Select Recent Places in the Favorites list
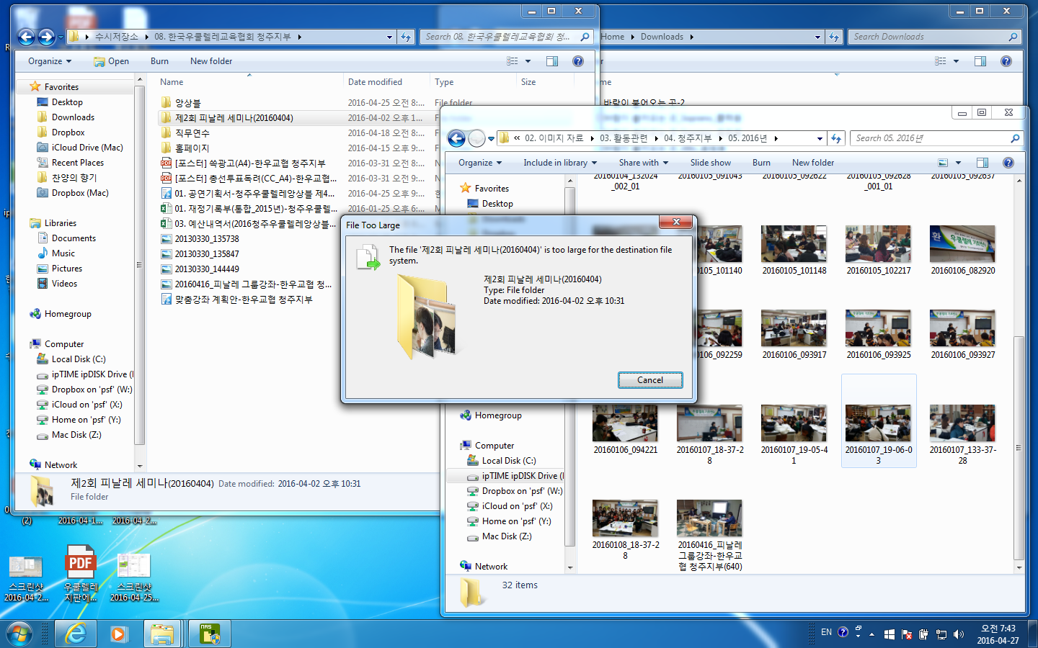Image resolution: width=1038 pixels, height=648 pixels. [x=78, y=163]
